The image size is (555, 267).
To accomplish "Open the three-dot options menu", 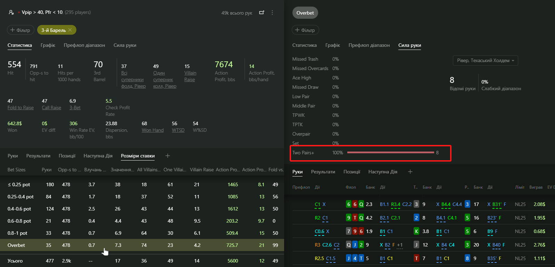I will click(272, 12).
